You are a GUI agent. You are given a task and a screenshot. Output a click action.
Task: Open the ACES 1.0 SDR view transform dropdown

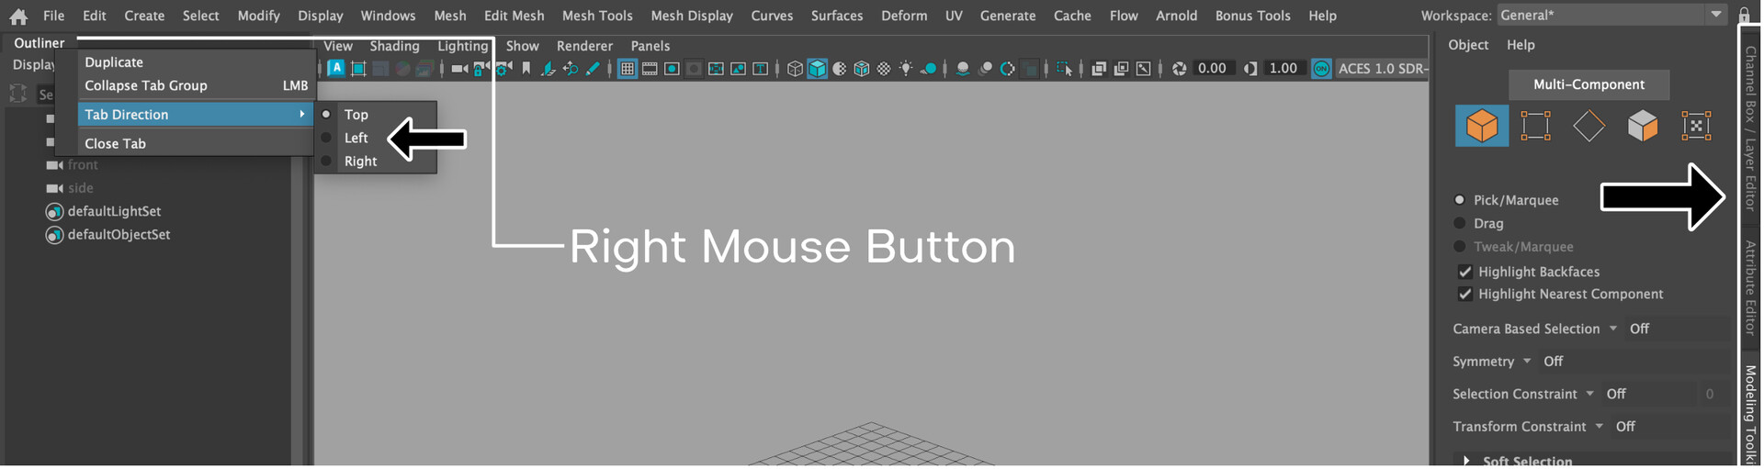pos(1384,69)
